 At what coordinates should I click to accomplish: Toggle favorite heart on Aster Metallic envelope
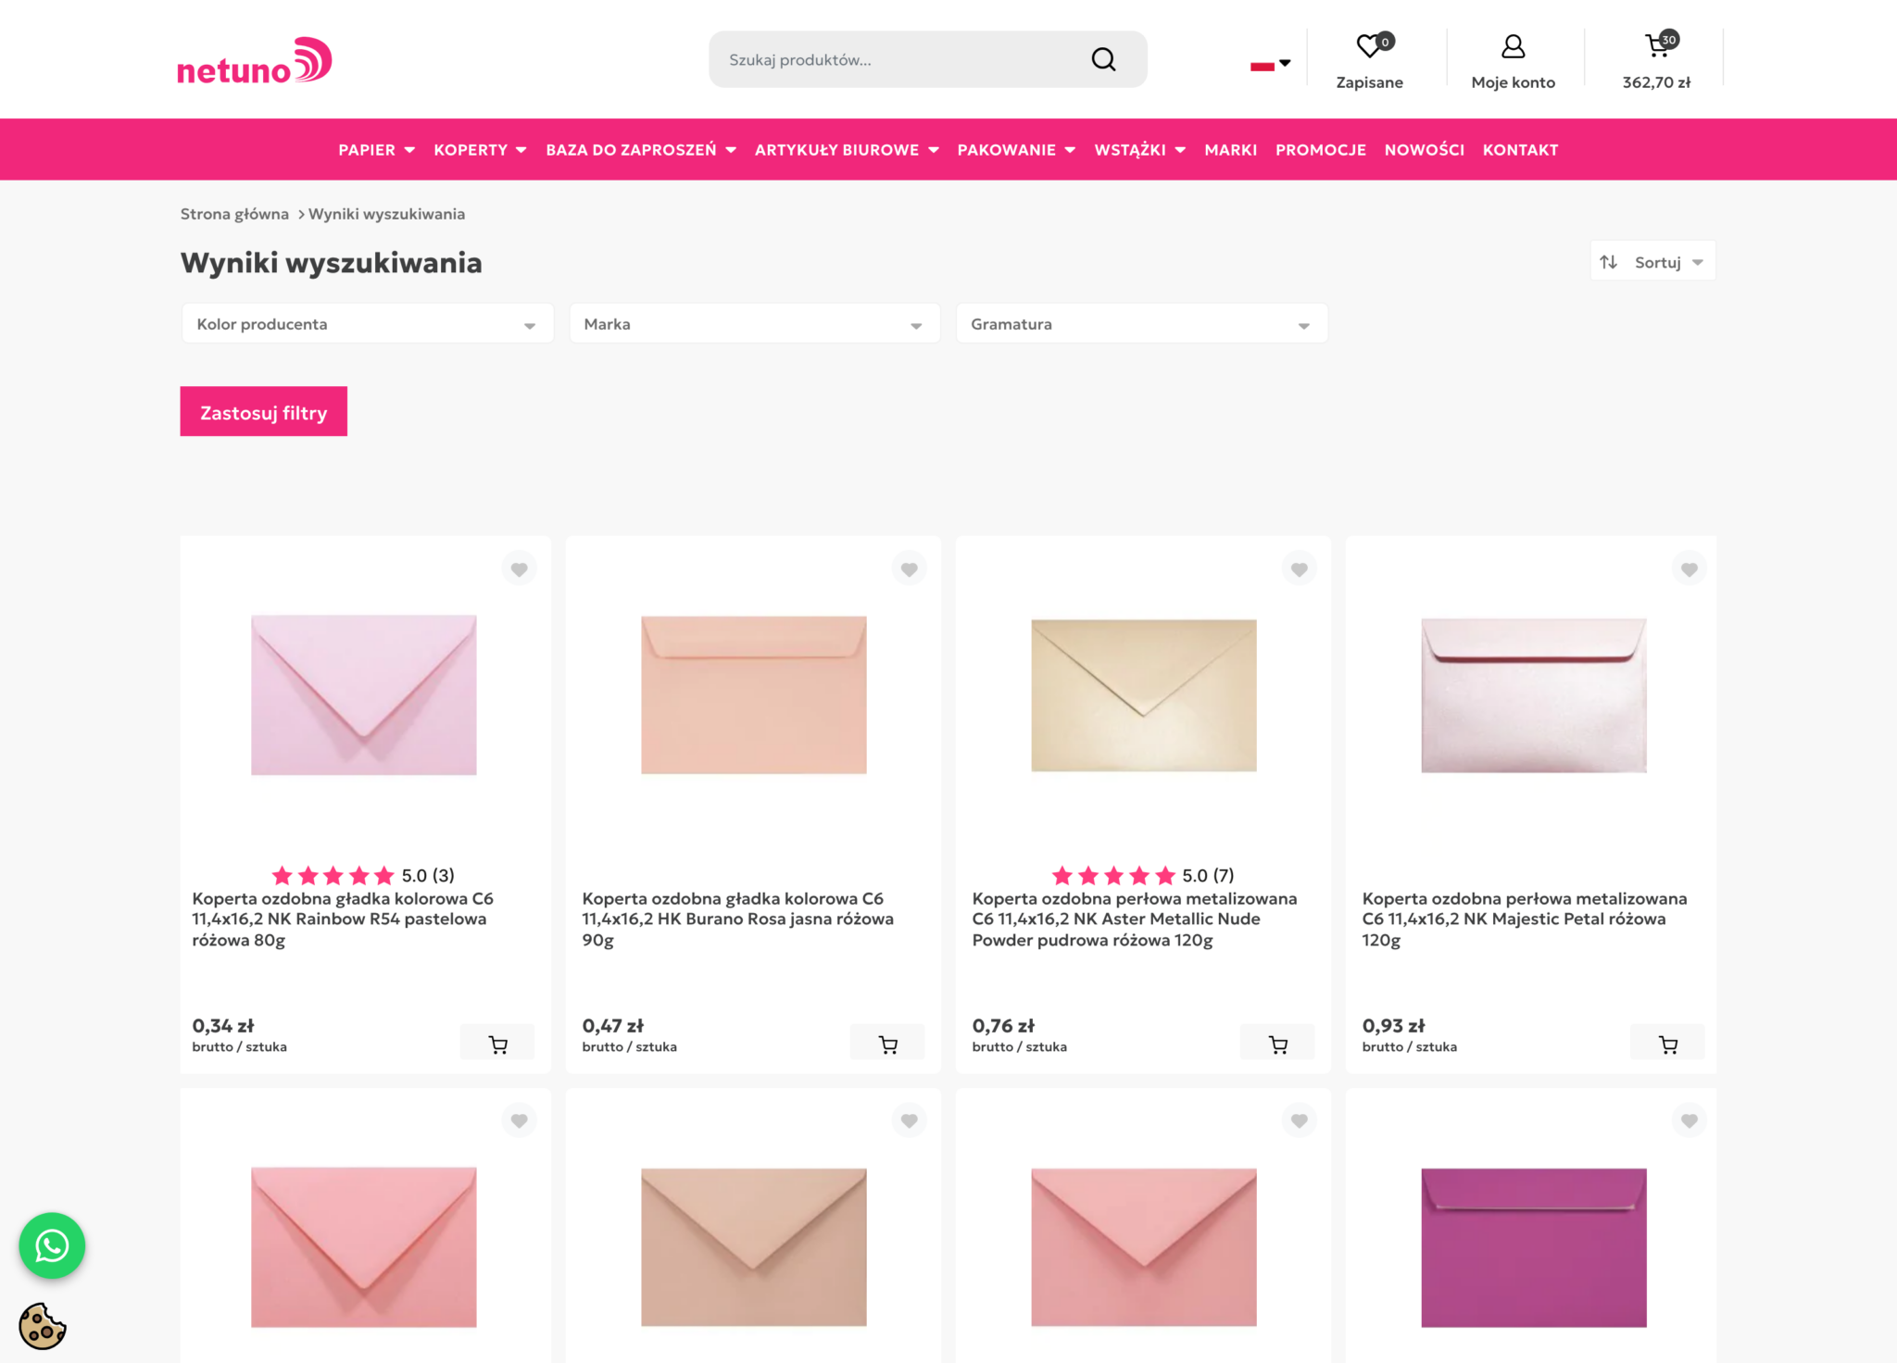pyautogui.click(x=1300, y=569)
